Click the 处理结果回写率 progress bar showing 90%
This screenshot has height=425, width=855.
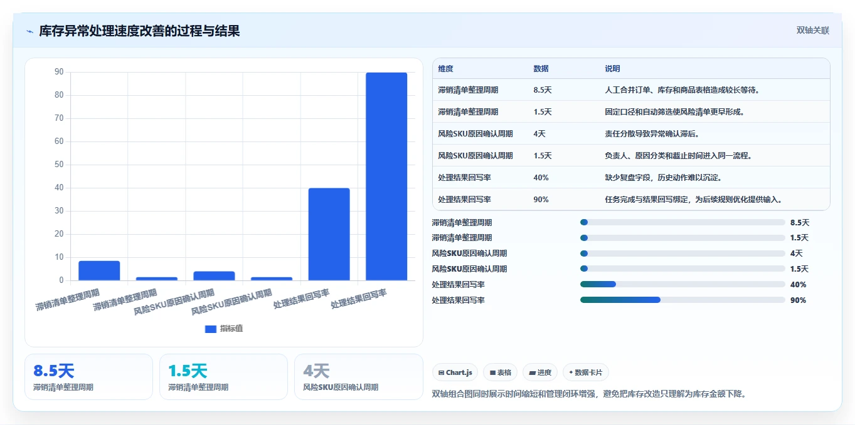pyautogui.click(x=682, y=300)
